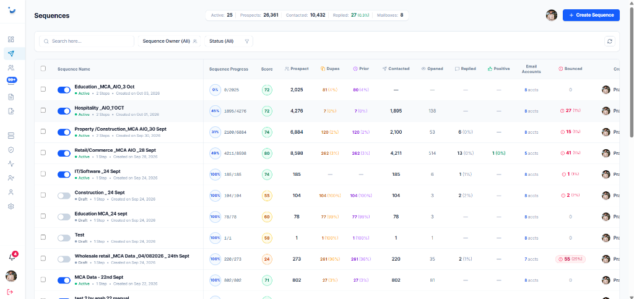This screenshot has width=634, height=299.
Task: Click 27 (1%) bounced value for Hospitality
Action: coord(570,111)
